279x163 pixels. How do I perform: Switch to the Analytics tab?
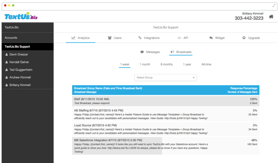pyautogui.click(x=81, y=38)
